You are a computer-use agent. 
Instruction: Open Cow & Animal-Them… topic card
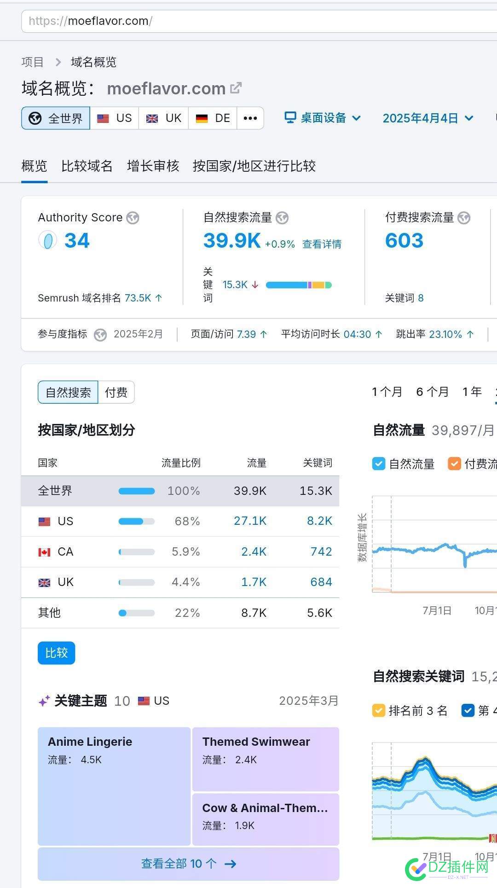[266, 819]
